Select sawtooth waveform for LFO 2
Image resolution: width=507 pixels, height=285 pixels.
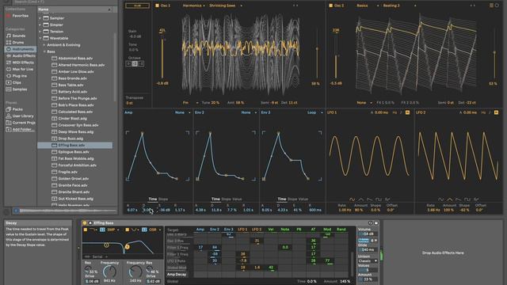point(458,199)
